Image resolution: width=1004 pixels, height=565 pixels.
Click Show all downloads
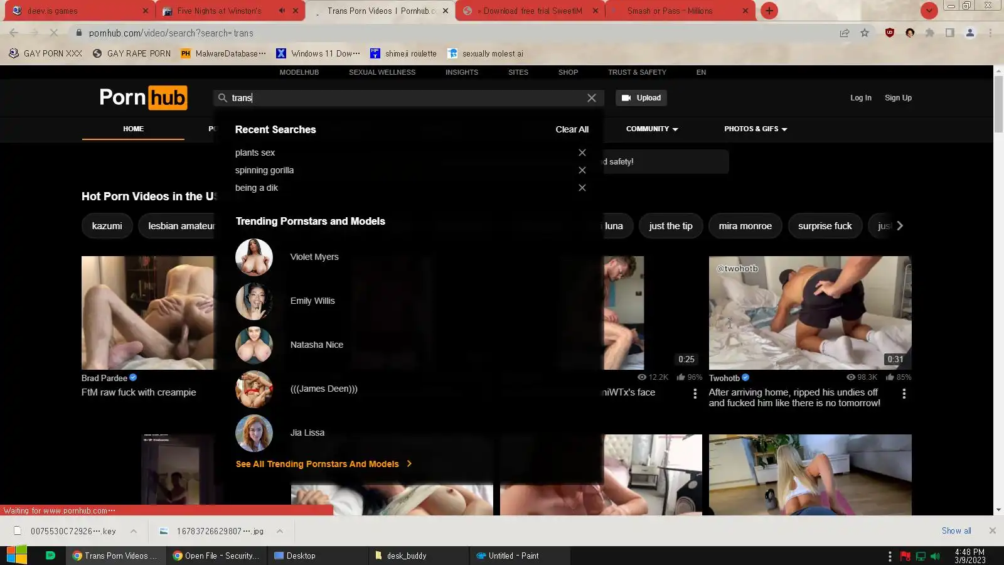pyautogui.click(x=956, y=530)
